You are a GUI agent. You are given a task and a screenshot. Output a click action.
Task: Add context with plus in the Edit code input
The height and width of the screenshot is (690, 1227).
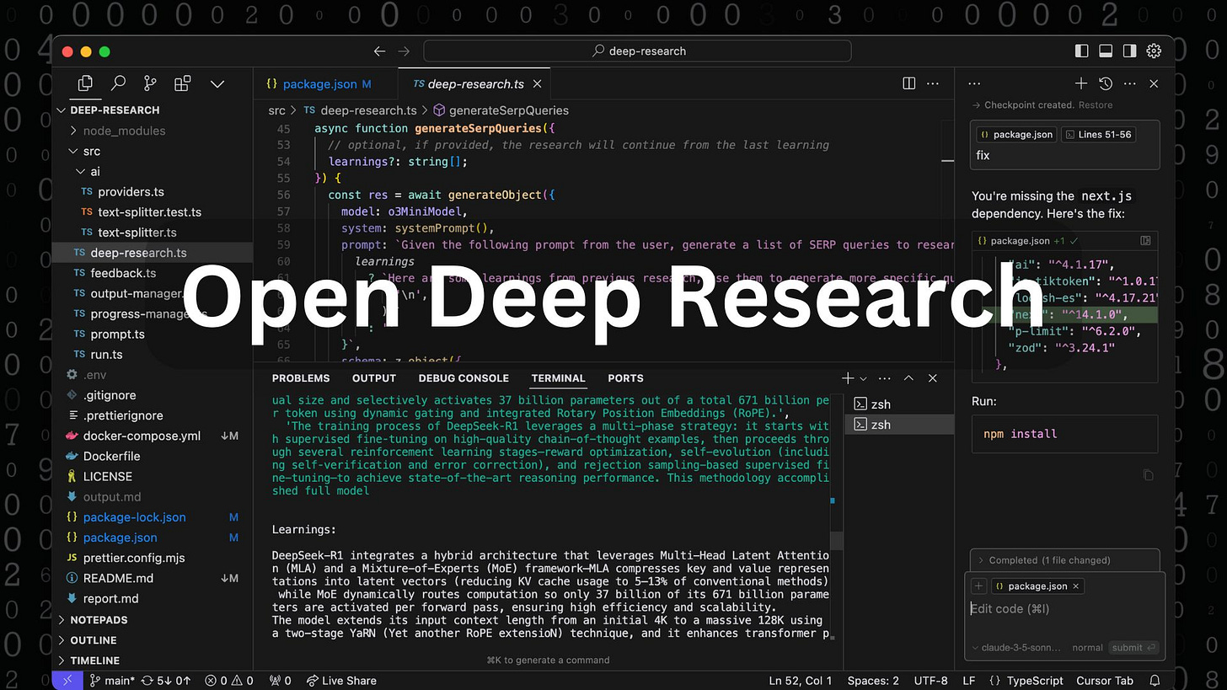point(978,586)
